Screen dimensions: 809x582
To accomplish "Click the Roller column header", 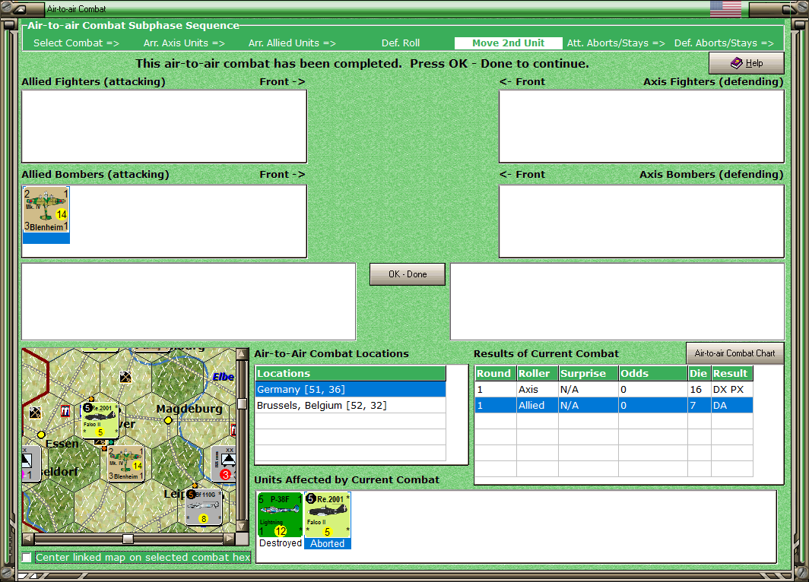I will [538, 373].
